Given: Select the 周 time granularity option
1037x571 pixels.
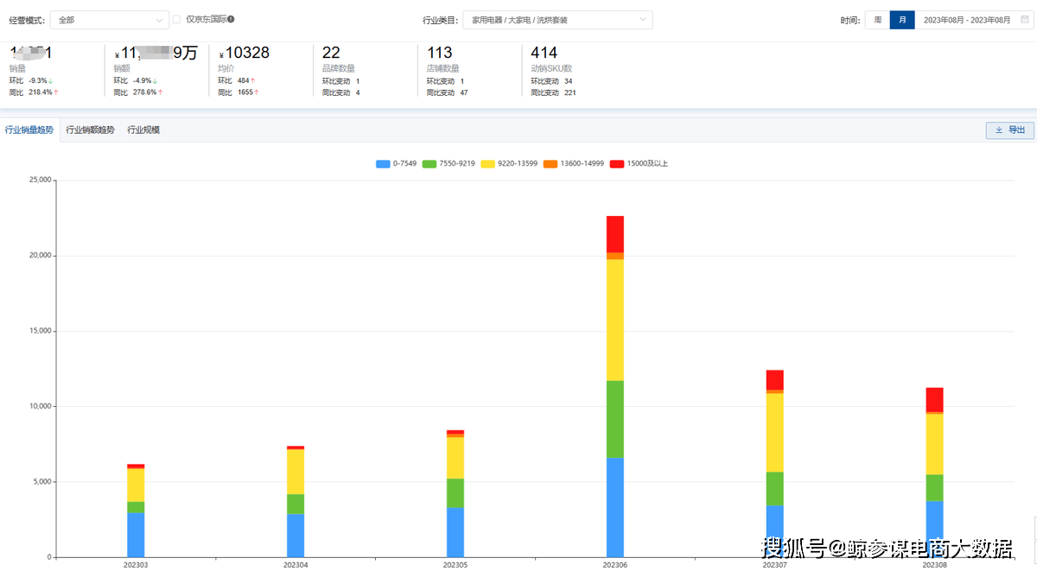Looking at the screenshot, I should click(877, 19).
